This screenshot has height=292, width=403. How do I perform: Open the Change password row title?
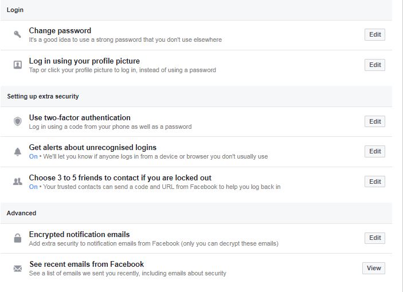tap(60, 31)
